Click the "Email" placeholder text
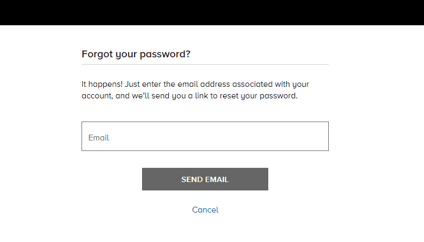 (99, 138)
